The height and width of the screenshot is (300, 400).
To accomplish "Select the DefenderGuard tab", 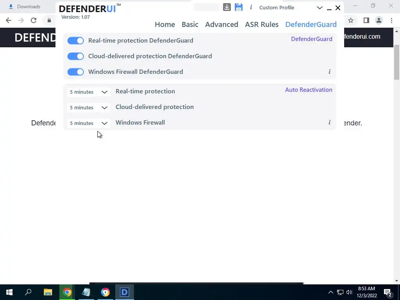I will [x=311, y=25].
